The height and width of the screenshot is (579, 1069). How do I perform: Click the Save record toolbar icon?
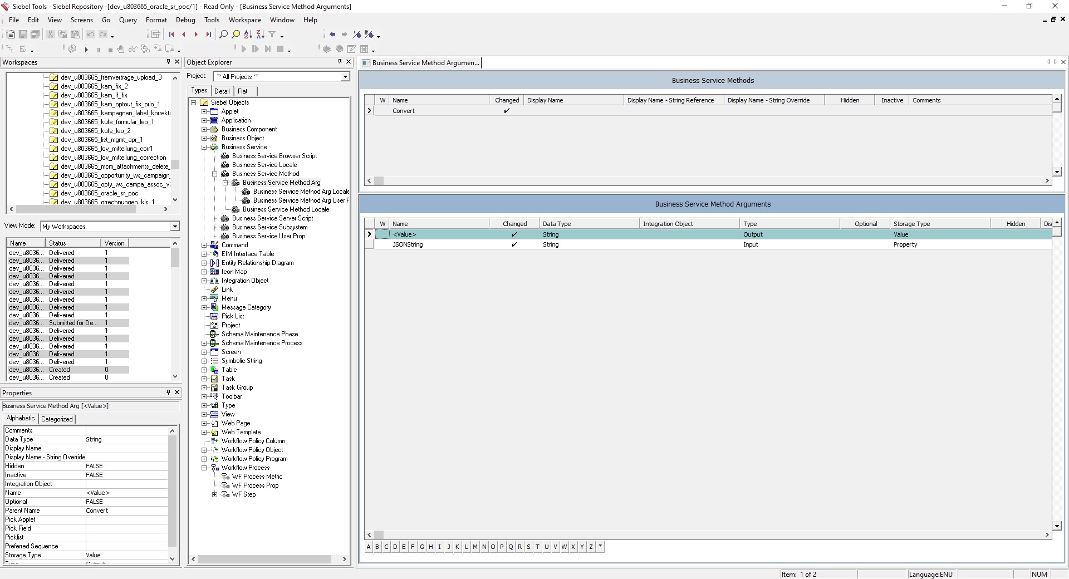coord(23,35)
